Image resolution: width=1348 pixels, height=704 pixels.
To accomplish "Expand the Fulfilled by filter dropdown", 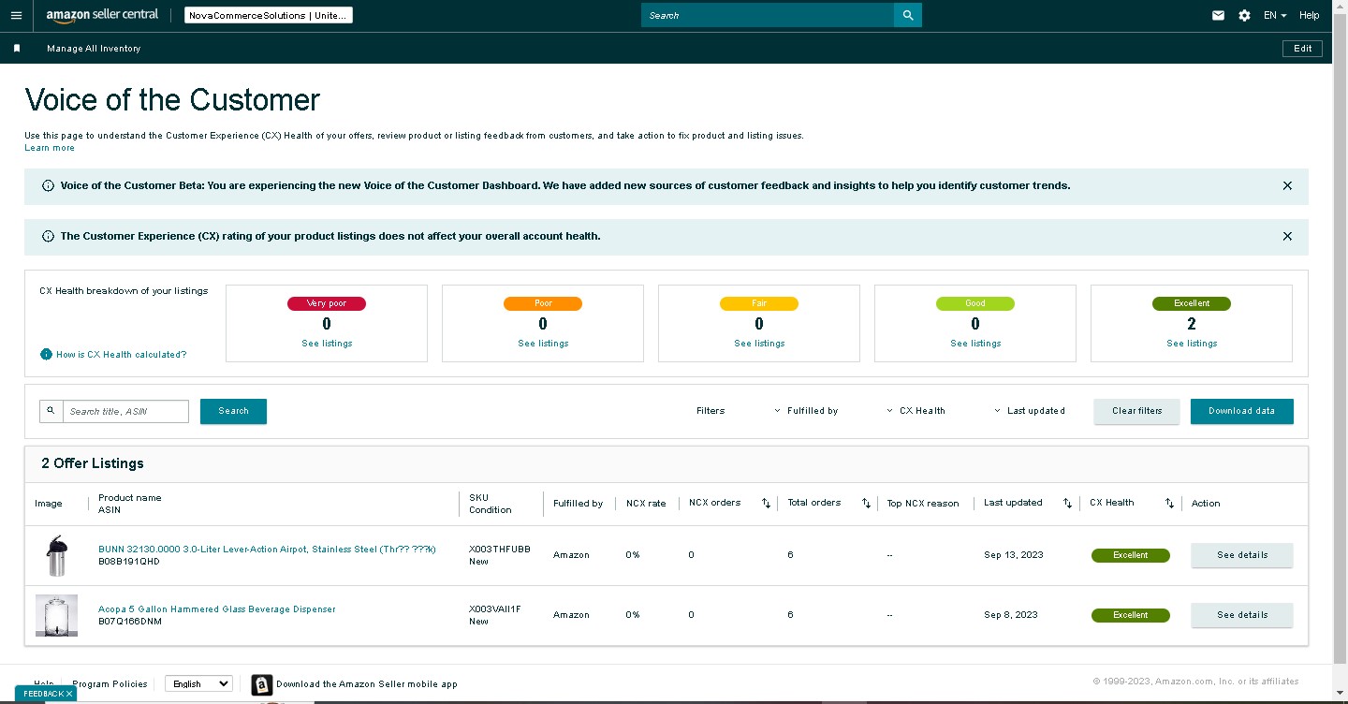I will (806, 411).
